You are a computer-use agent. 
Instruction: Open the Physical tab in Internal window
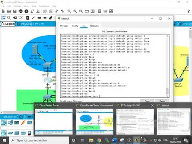point(64,26)
